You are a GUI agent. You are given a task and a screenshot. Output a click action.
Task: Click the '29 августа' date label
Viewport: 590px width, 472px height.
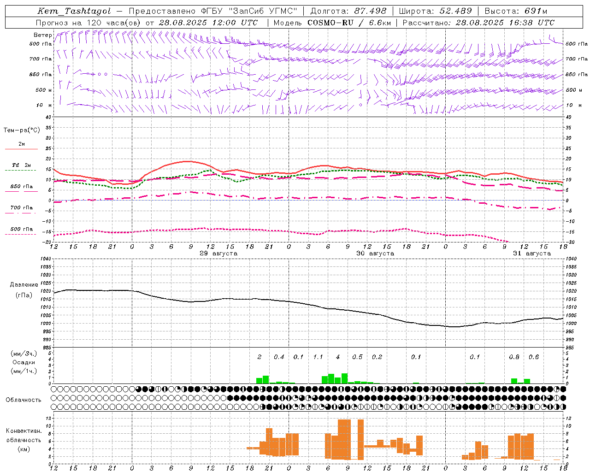point(218,254)
